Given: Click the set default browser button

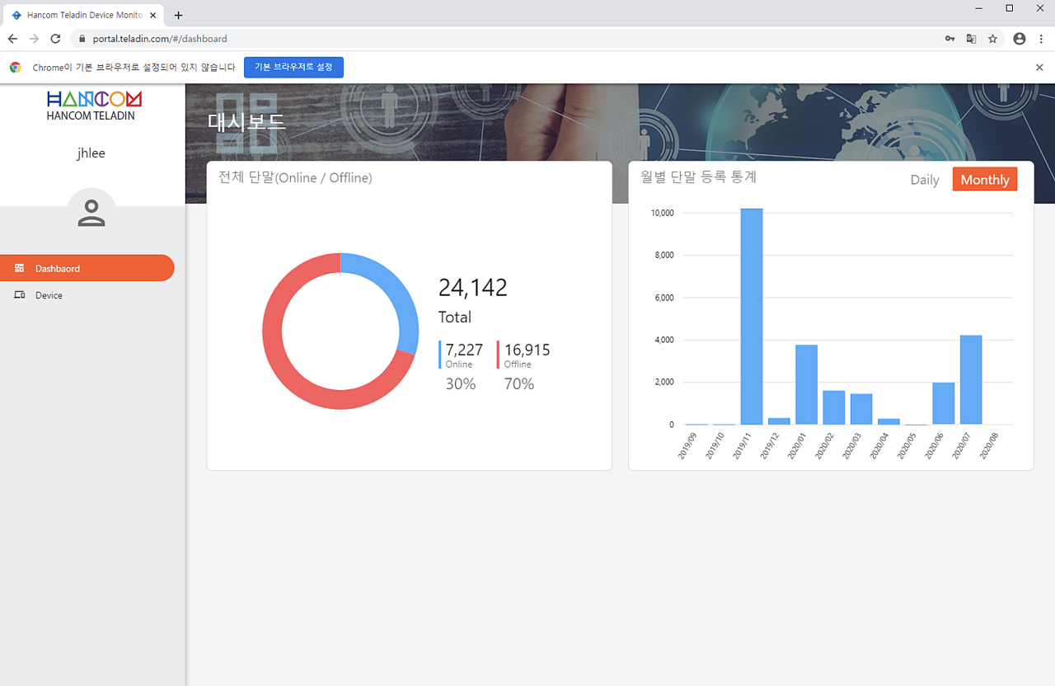Looking at the screenshot, I should 293,68.
